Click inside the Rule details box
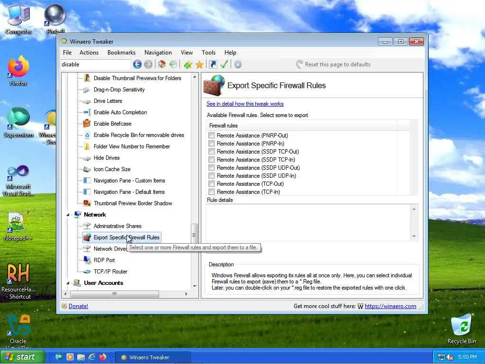The width and height of the screenshot is (485, 364). pyautogui.click(x=308, y=223)
